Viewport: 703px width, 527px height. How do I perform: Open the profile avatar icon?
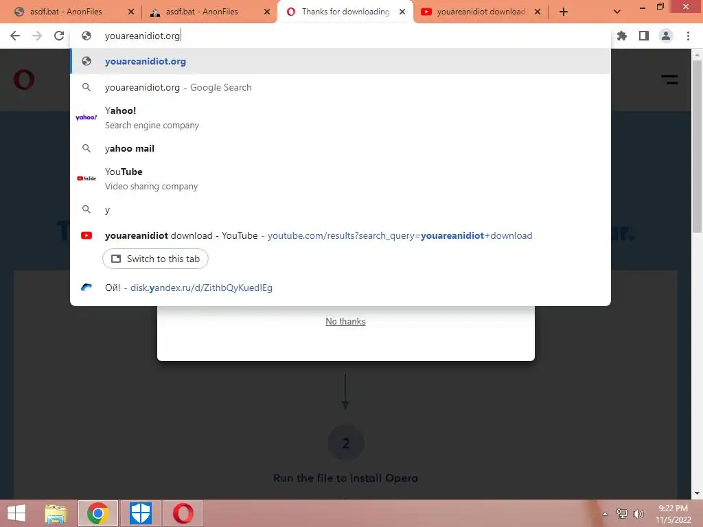coord(666,36)
